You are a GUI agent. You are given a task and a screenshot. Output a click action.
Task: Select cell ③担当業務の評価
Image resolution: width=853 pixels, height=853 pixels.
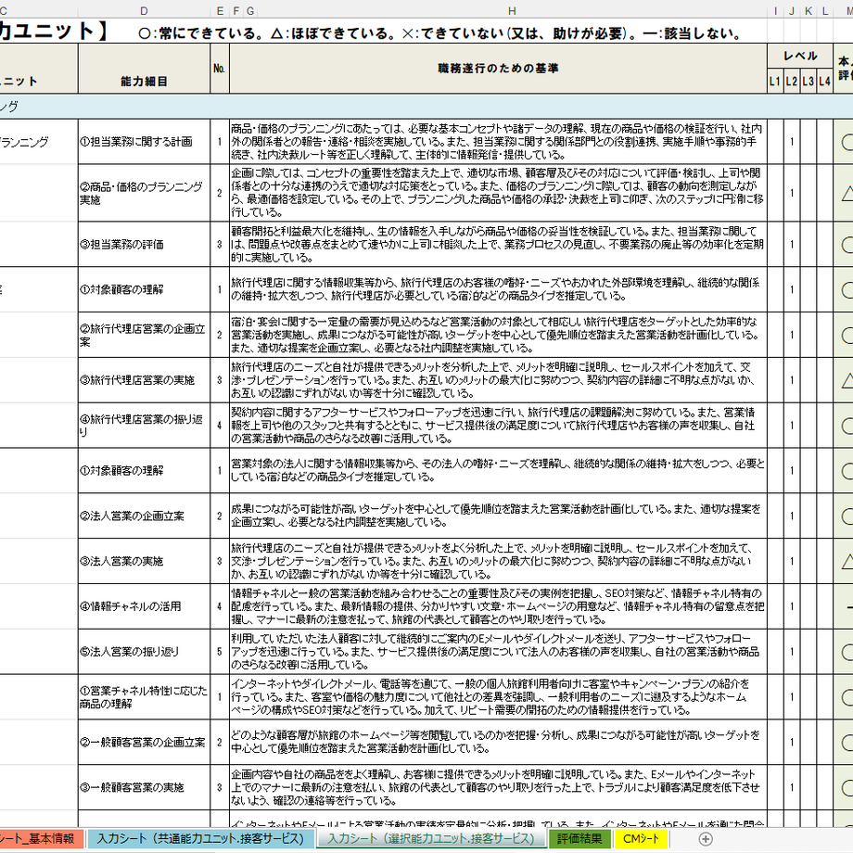[144, 244]
